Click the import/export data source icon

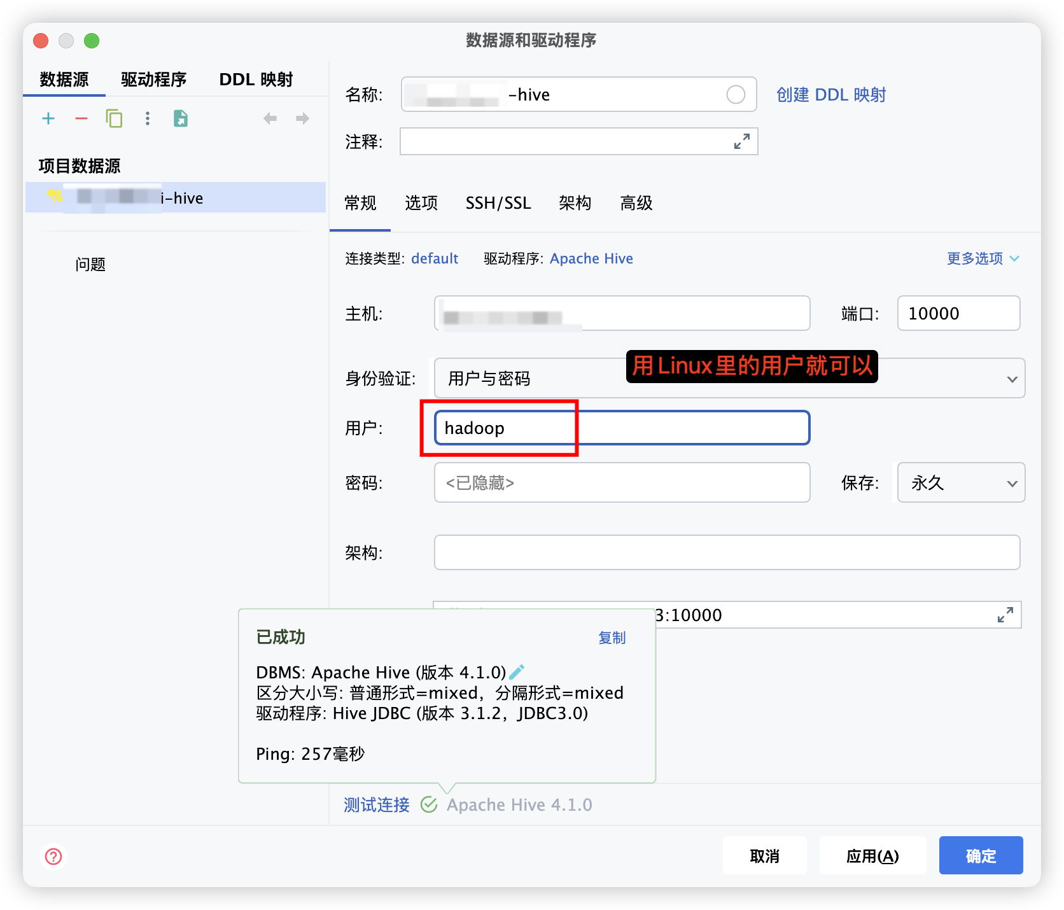coord(181,118)
